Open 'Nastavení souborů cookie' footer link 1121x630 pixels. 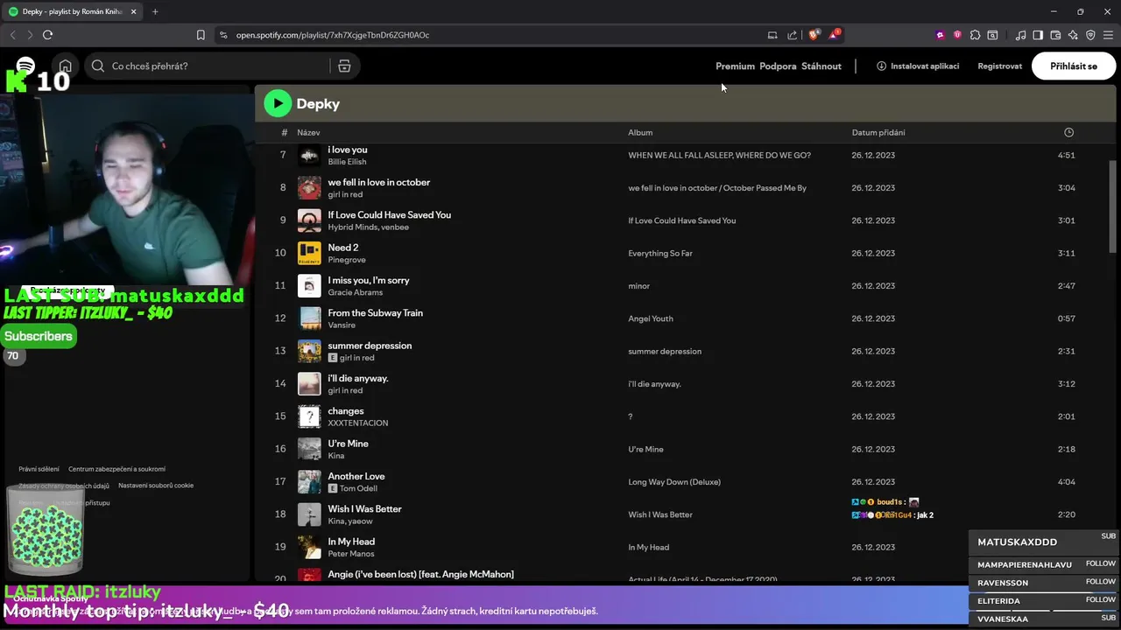tap(156, 486)
